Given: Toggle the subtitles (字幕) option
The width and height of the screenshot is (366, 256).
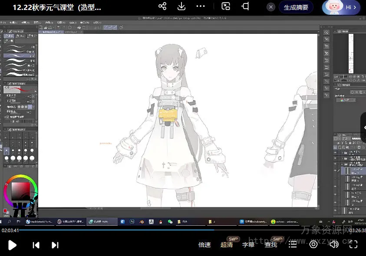Looking at the screenshot, I should 248,245.
